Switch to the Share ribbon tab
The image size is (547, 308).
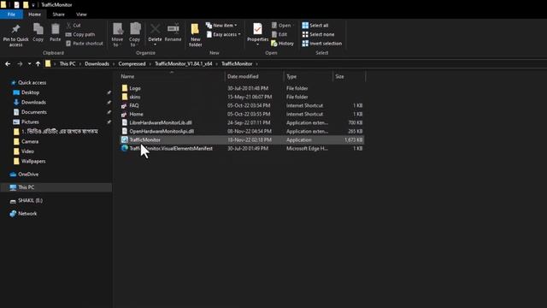click(x=58, y=15)
